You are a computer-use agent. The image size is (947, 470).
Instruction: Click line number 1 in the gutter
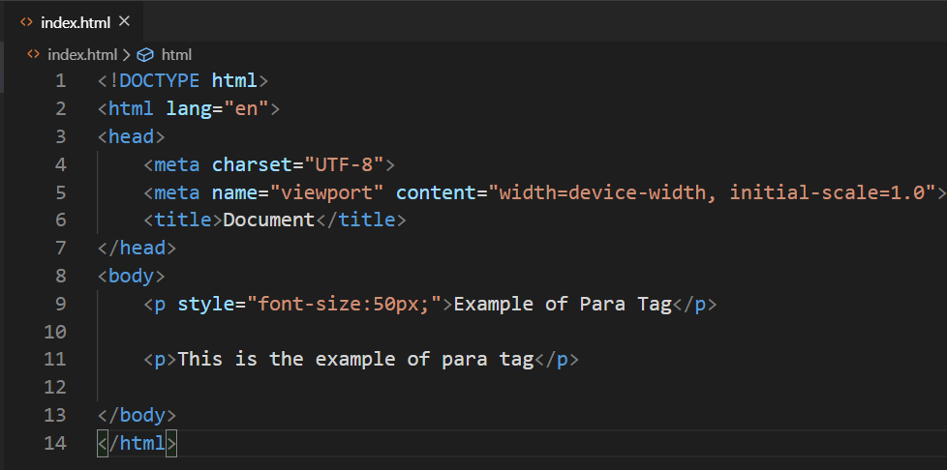[61, 81]
